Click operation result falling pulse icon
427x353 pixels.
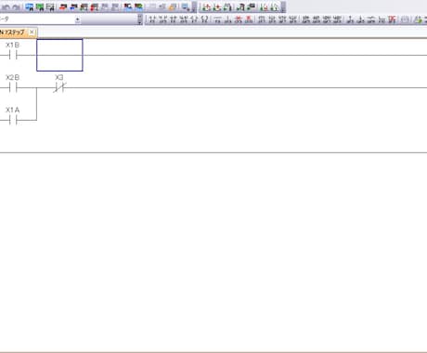[361, 20]
